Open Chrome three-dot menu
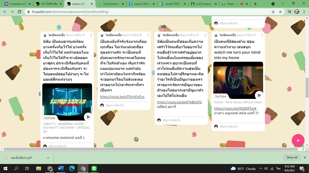The width and height of the screenshot is (309, 173). coord(304,12)
